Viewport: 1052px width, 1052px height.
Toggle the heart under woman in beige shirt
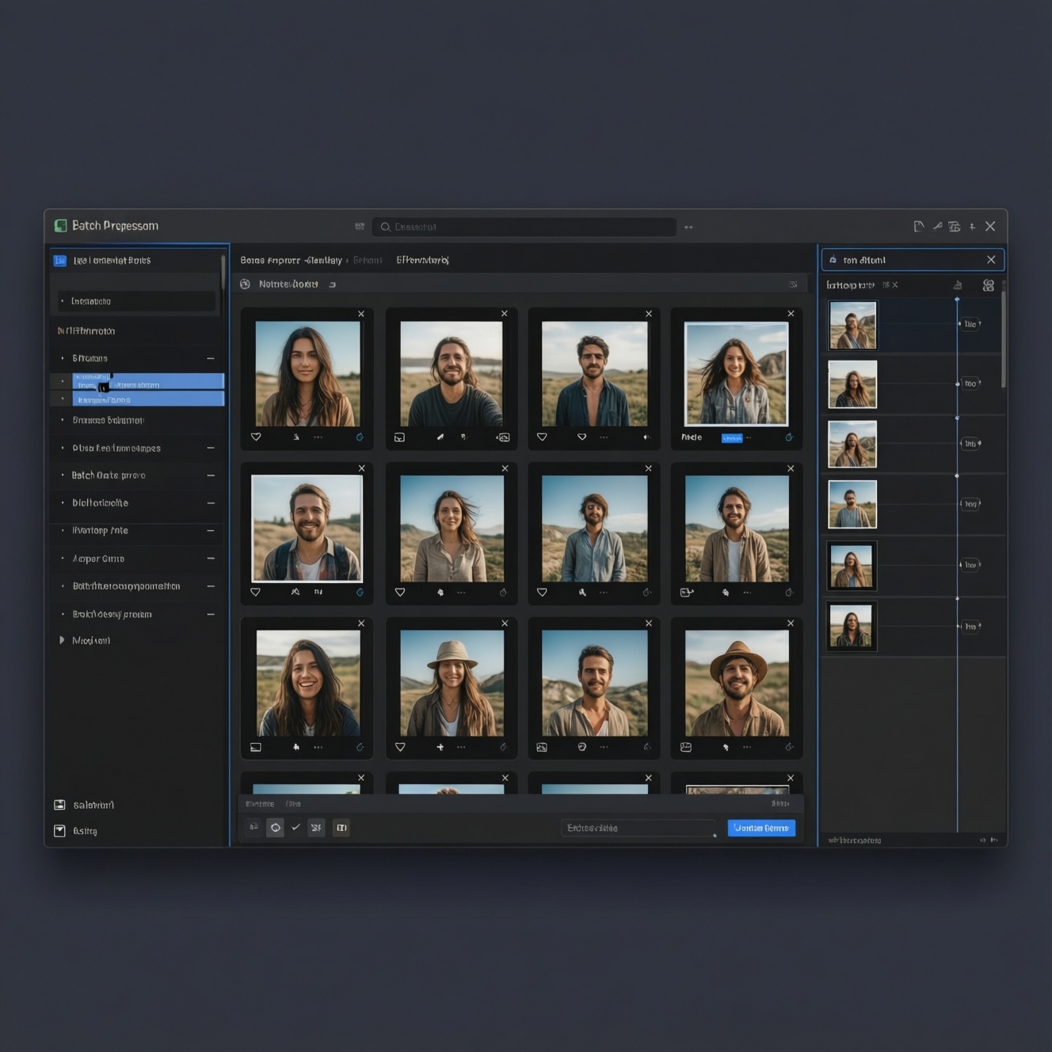point(400,593)
